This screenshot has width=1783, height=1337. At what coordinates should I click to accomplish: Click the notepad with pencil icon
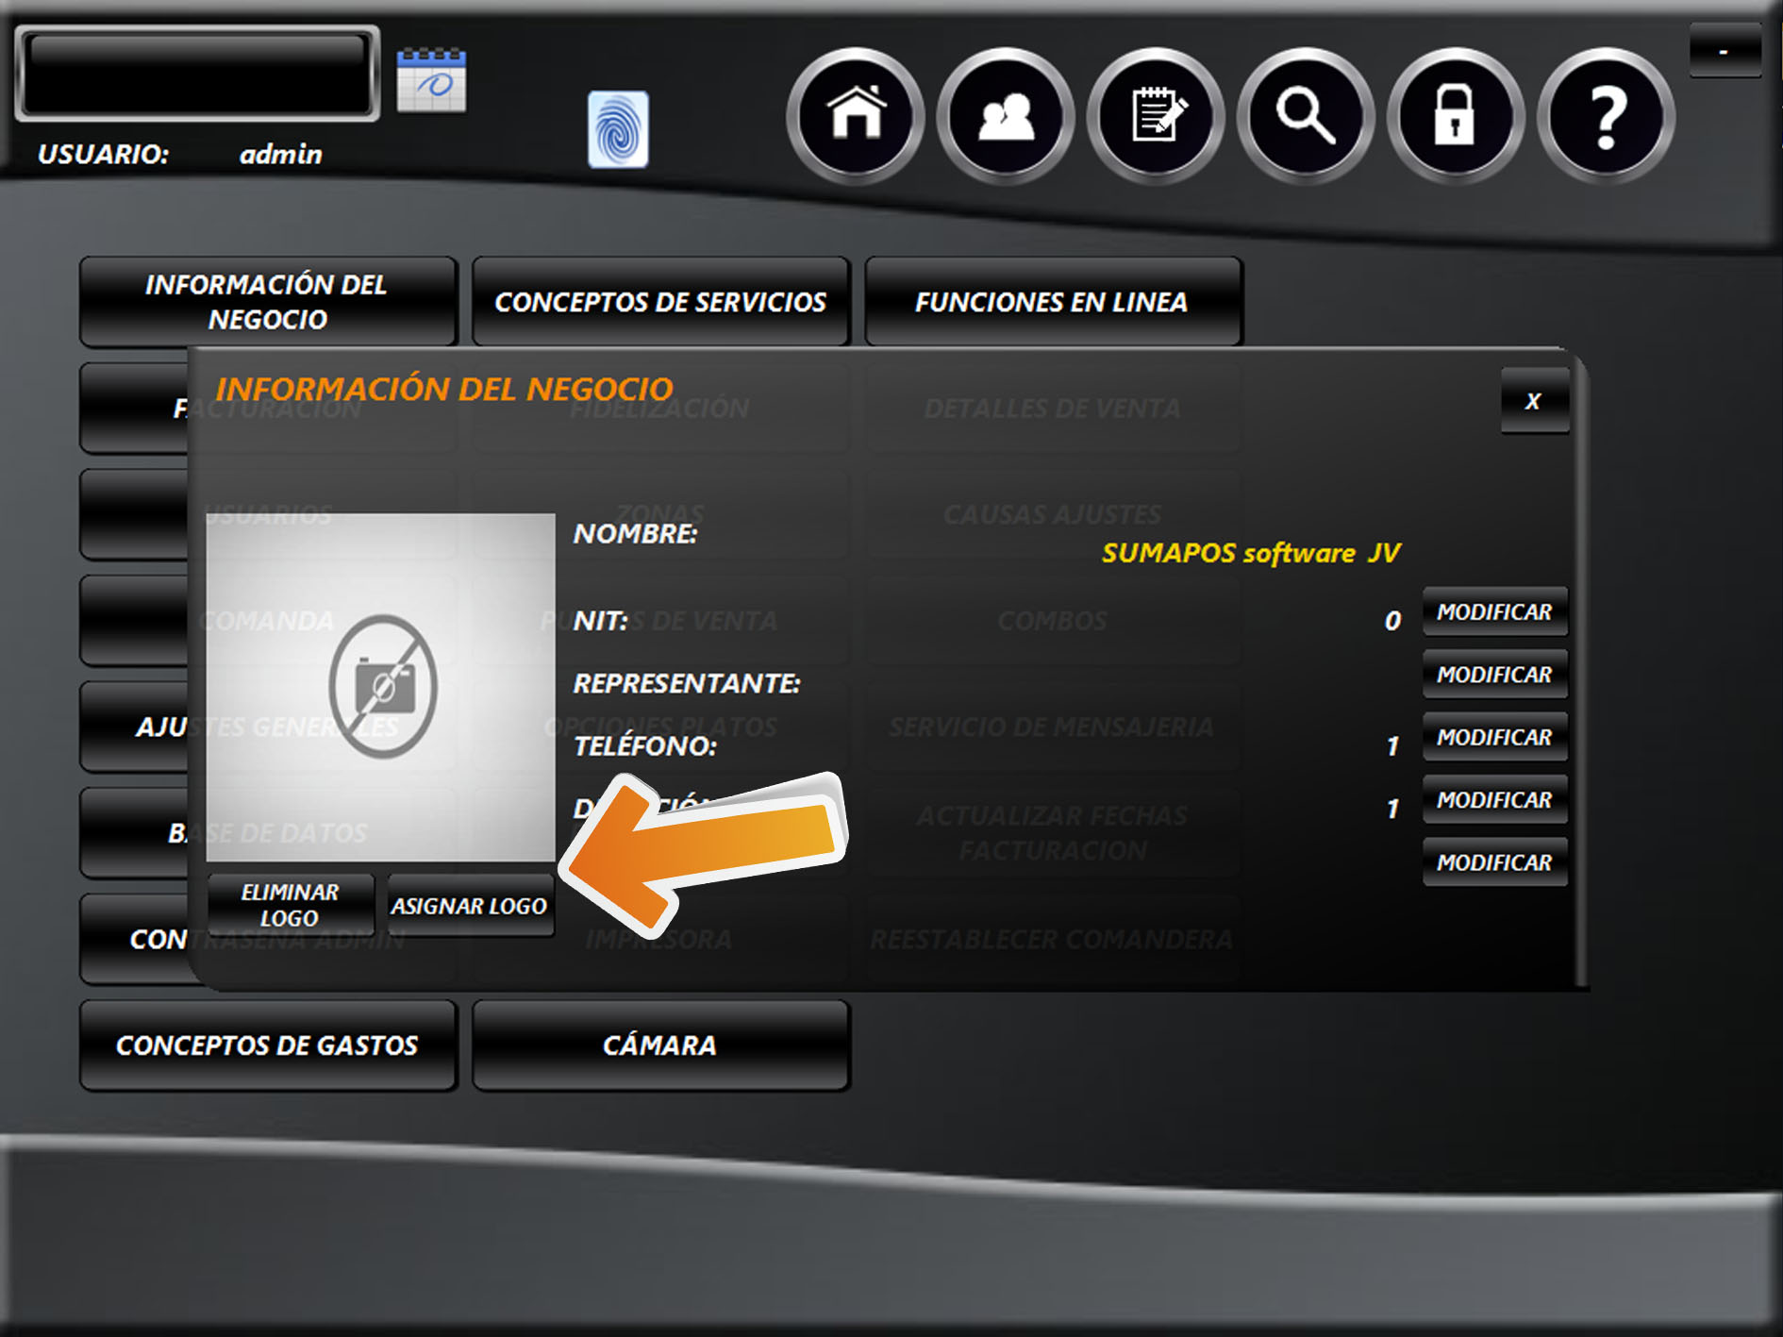(1156, 116)
